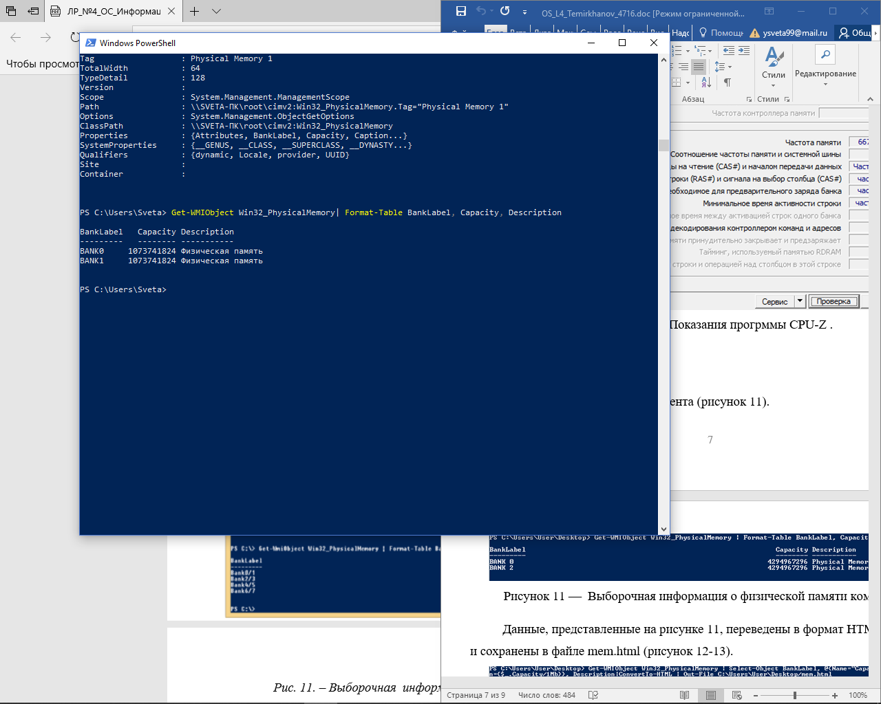881x704 pixels.
Task: Close the ЛР_№4 PDF tab
Action: point(171,11)
